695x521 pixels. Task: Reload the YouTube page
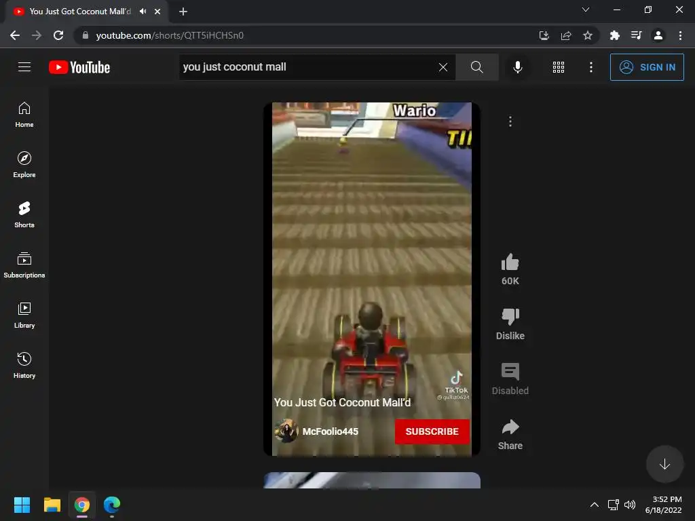point(58,35)
